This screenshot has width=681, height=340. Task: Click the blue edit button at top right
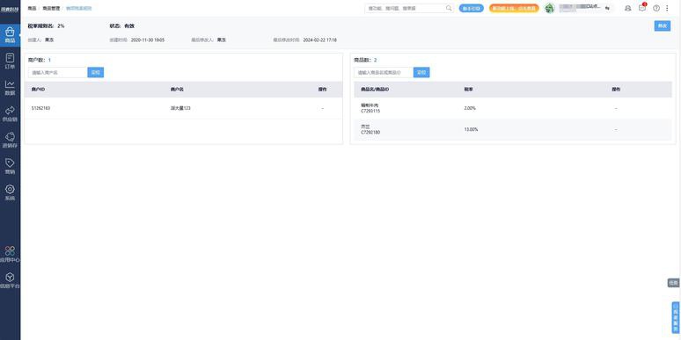click(663, 26)
